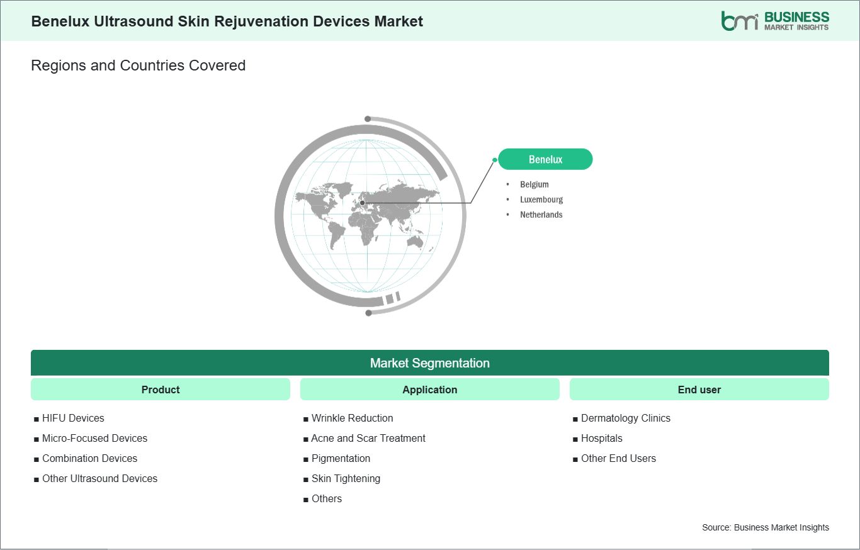This screenshot has height=550, width=860.
Task: Click the Source: Business Market Insights text
Action: [766, 527]
